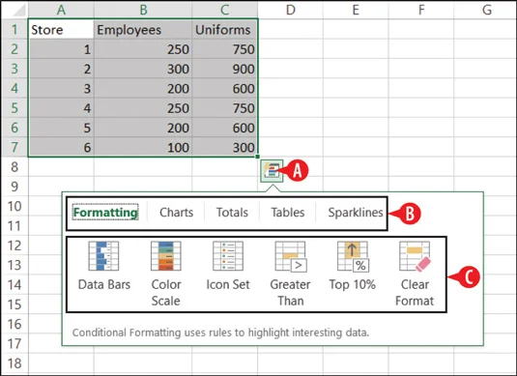517x376 pixels.
Task: Select column B header
Action: [143, 10]
